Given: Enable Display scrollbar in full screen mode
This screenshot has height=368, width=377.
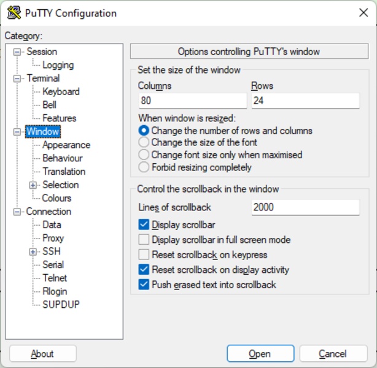Looking at the screenshot, I should (x=144, y=240).
